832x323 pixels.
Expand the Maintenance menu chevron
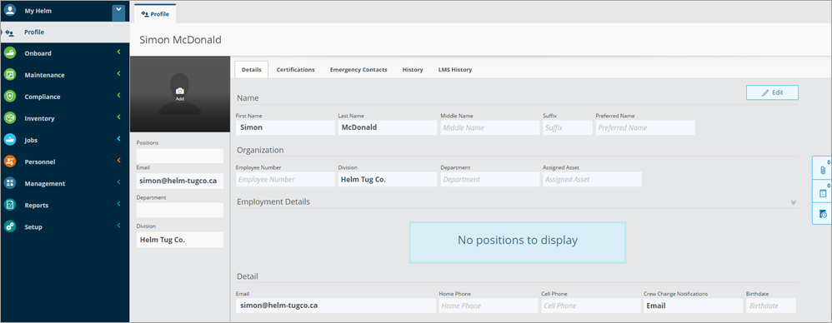point(119,73)
